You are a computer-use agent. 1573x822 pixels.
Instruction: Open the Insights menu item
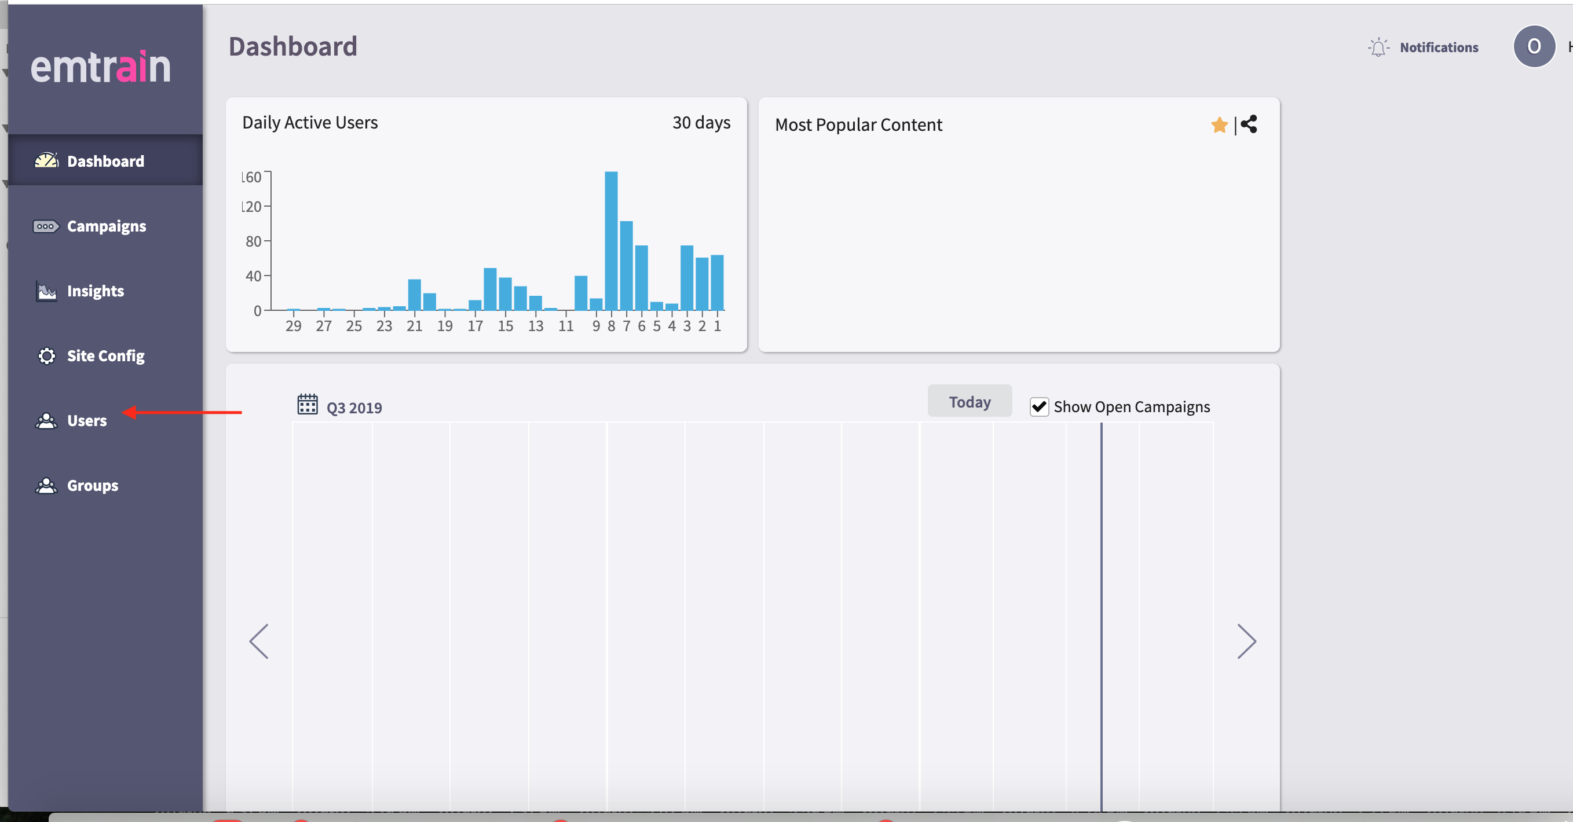pos(105,291)
